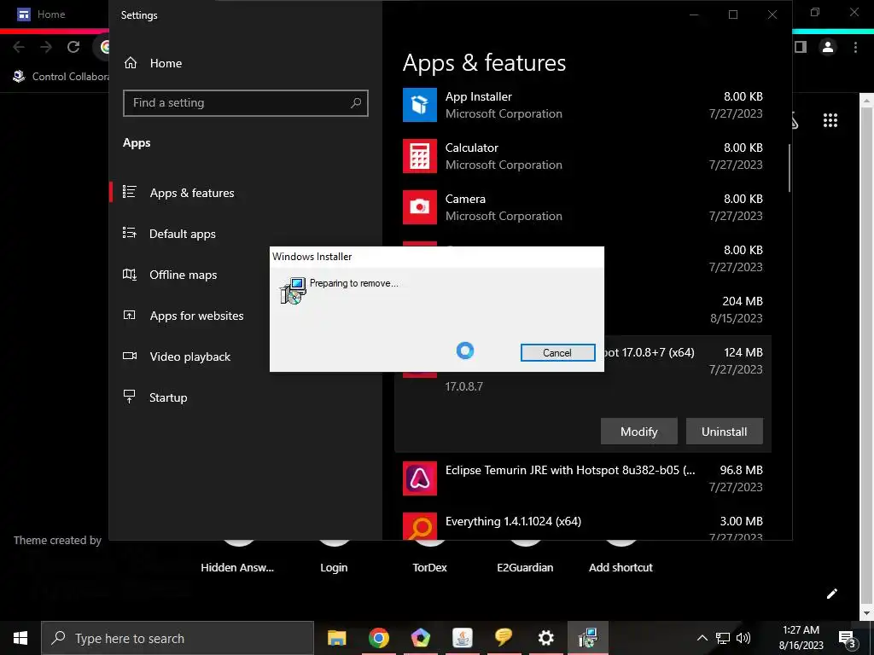
Task: Open Settings gear on taskbar
Action: pyautogui.click(x=545, y=638)
